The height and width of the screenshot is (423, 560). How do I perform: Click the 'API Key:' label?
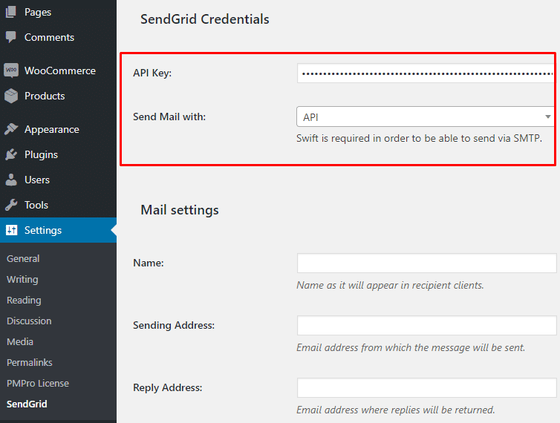[x=152, y=73]
